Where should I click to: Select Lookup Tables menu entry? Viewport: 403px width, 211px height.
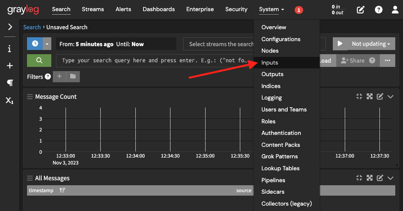(x=287, y=168)
